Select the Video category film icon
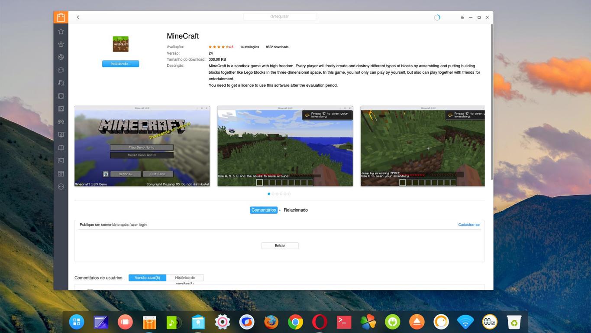This screenshot has height=333, width=591. pos(61,96)
